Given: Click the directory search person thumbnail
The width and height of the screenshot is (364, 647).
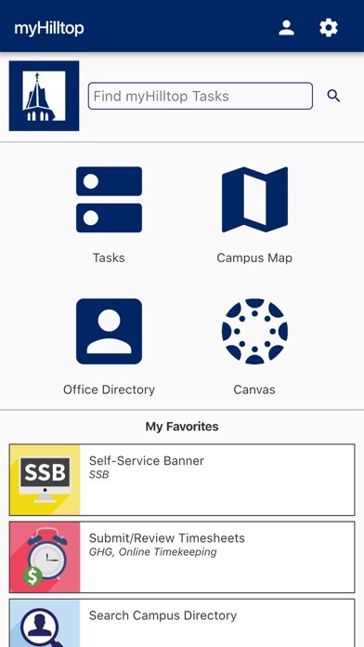Looking at the screenshot, I should pyautogui.click(x=45, y=623).
